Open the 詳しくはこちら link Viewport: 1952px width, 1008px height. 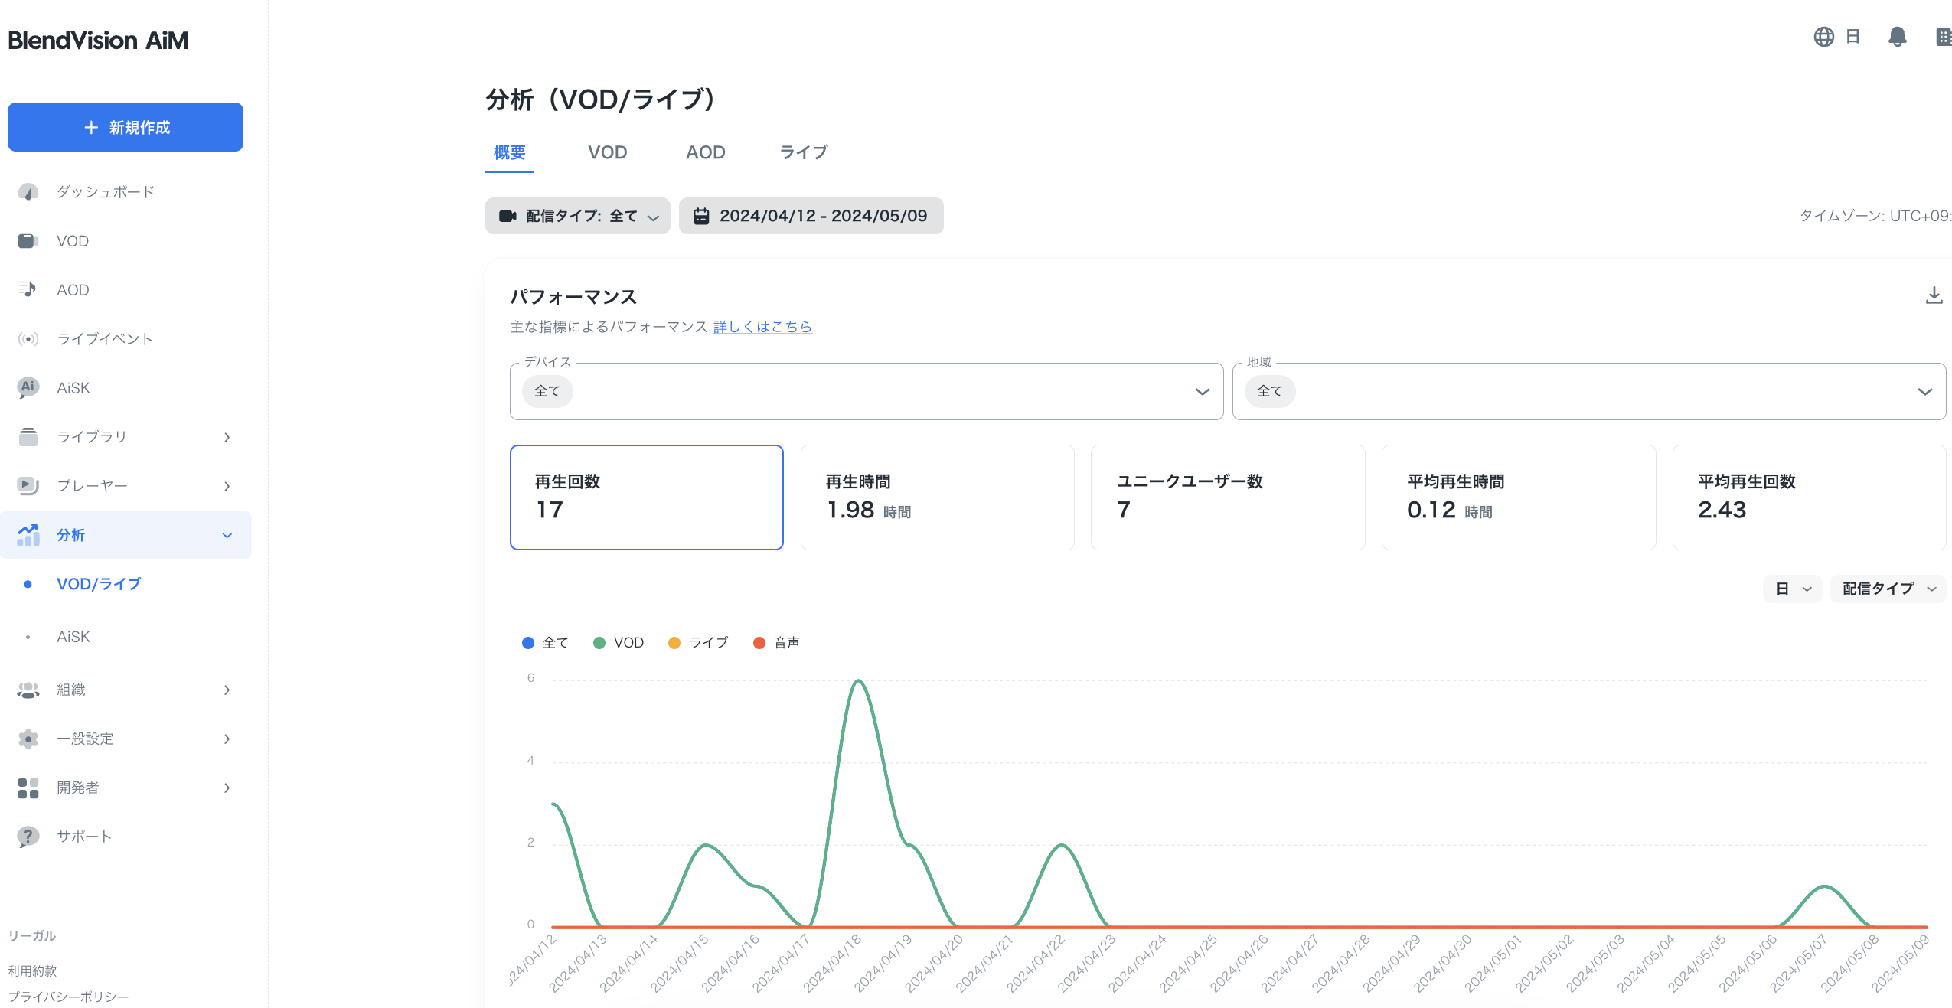tap(762, 327)
